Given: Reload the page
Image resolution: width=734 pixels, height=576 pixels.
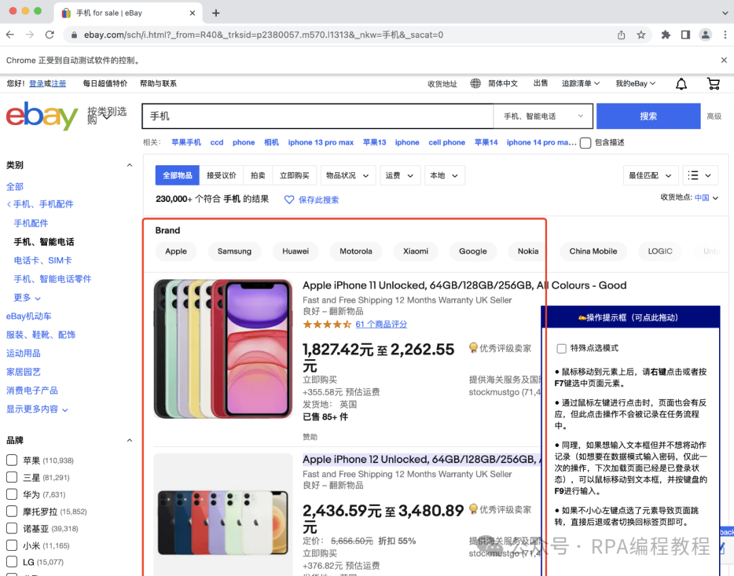Looking at the screenshot, I should click(50, 35).
